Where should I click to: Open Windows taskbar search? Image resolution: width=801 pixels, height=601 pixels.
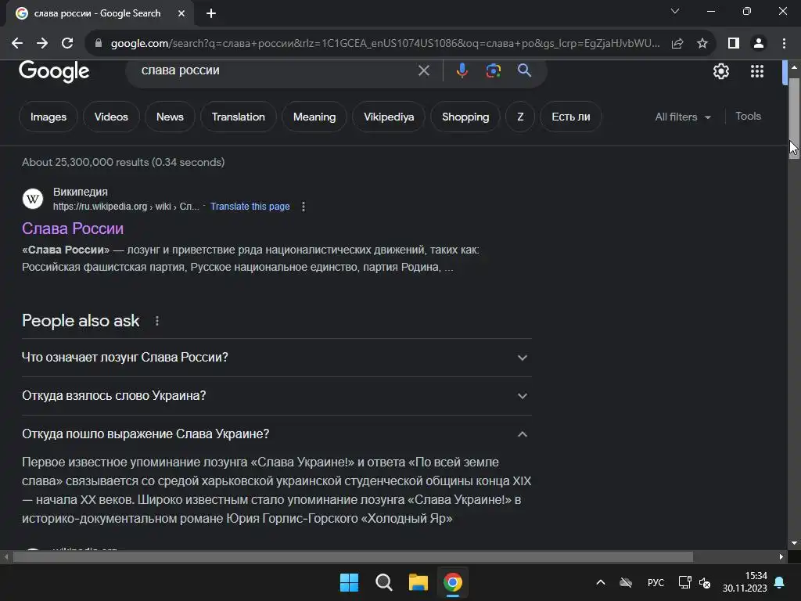coord(383,582)
